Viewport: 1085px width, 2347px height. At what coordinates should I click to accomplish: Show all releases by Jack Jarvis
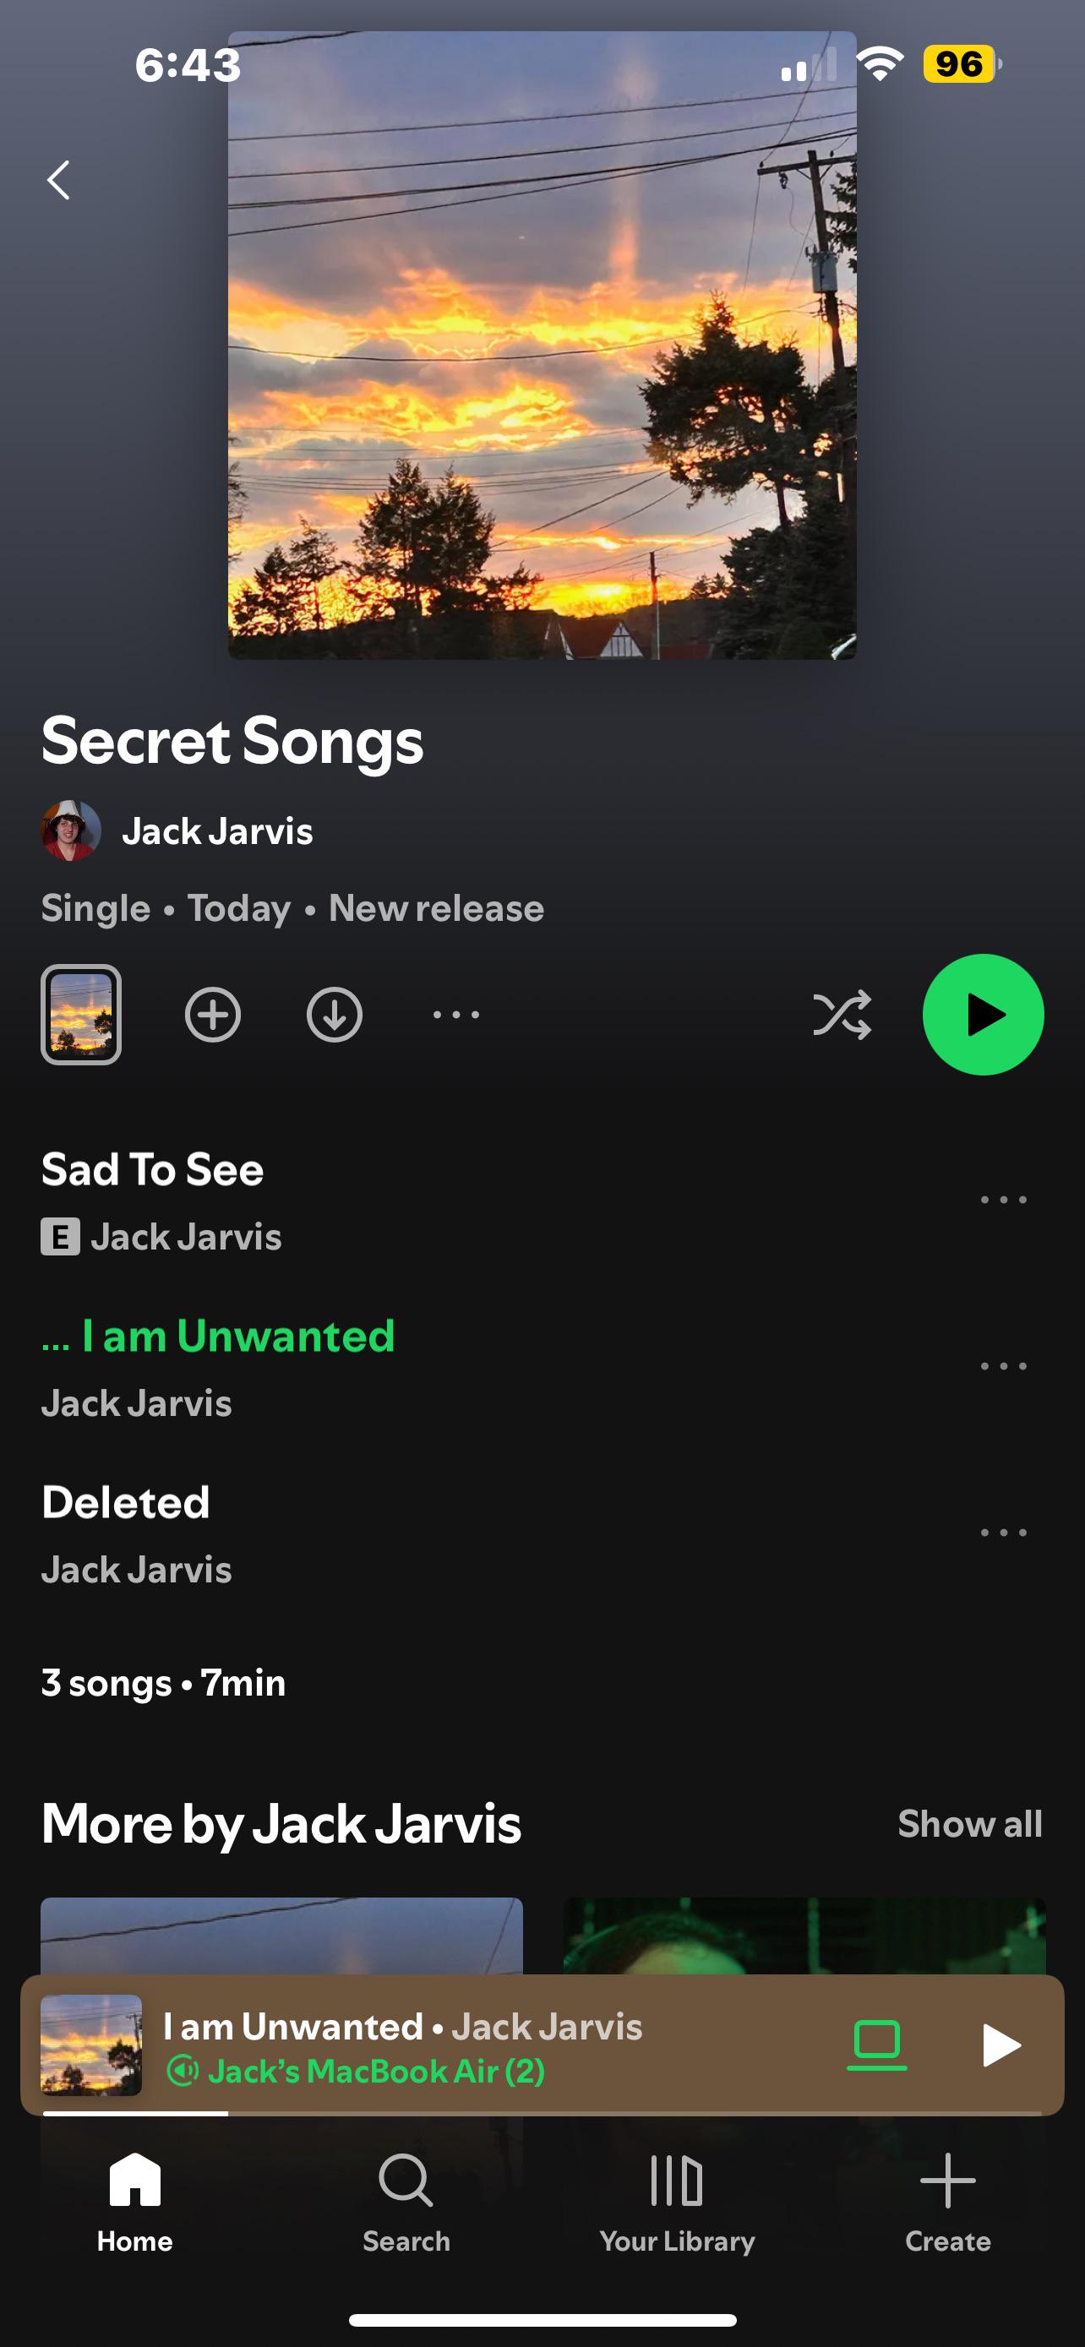(969, 1824)
